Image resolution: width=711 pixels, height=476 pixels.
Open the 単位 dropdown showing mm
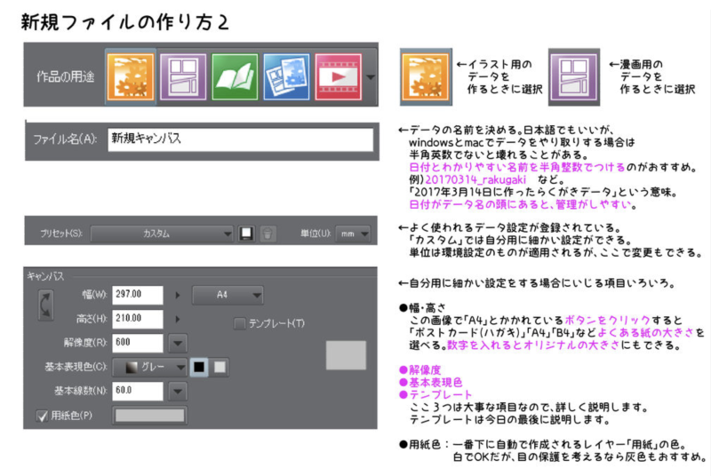353,234
